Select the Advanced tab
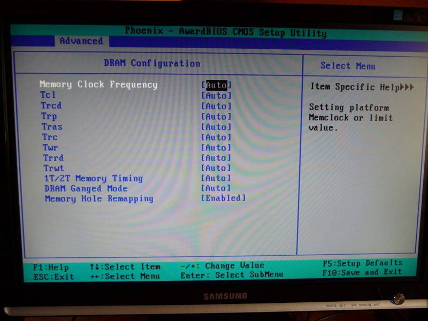This screenshot has width=428, height=321. pos(81,41)
